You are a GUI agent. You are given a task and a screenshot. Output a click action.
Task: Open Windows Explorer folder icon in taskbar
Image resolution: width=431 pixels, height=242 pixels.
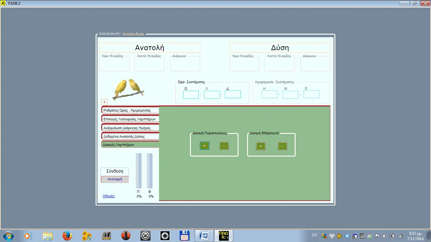click(47, 236)
